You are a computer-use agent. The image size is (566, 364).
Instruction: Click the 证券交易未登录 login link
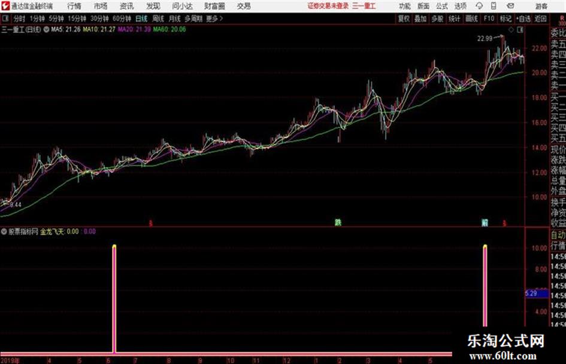coord(328,6)
